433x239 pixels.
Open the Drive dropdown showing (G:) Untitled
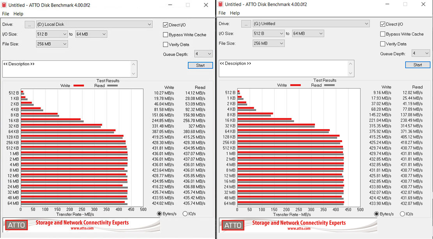tap(311, 24)
